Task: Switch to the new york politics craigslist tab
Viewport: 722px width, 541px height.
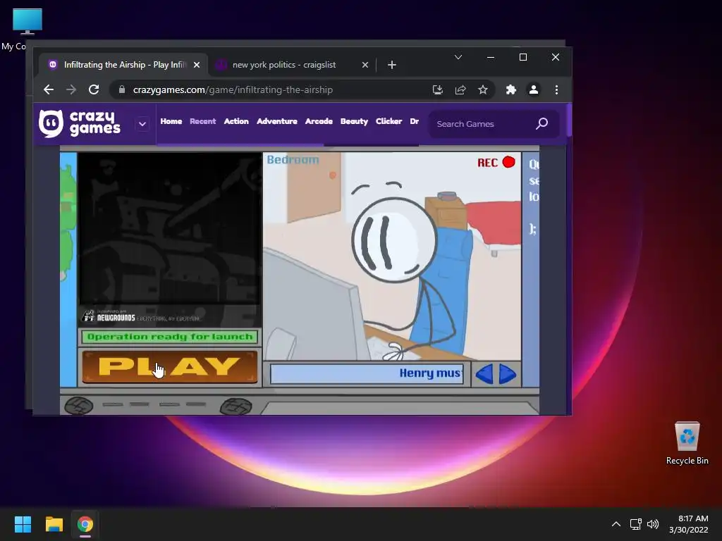Action: [292, 65]
